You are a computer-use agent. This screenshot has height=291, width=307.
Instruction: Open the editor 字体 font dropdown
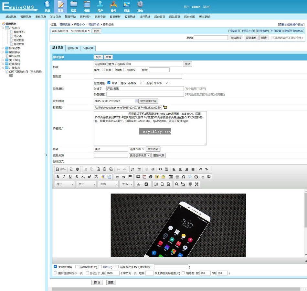click(x=108, y=184)
